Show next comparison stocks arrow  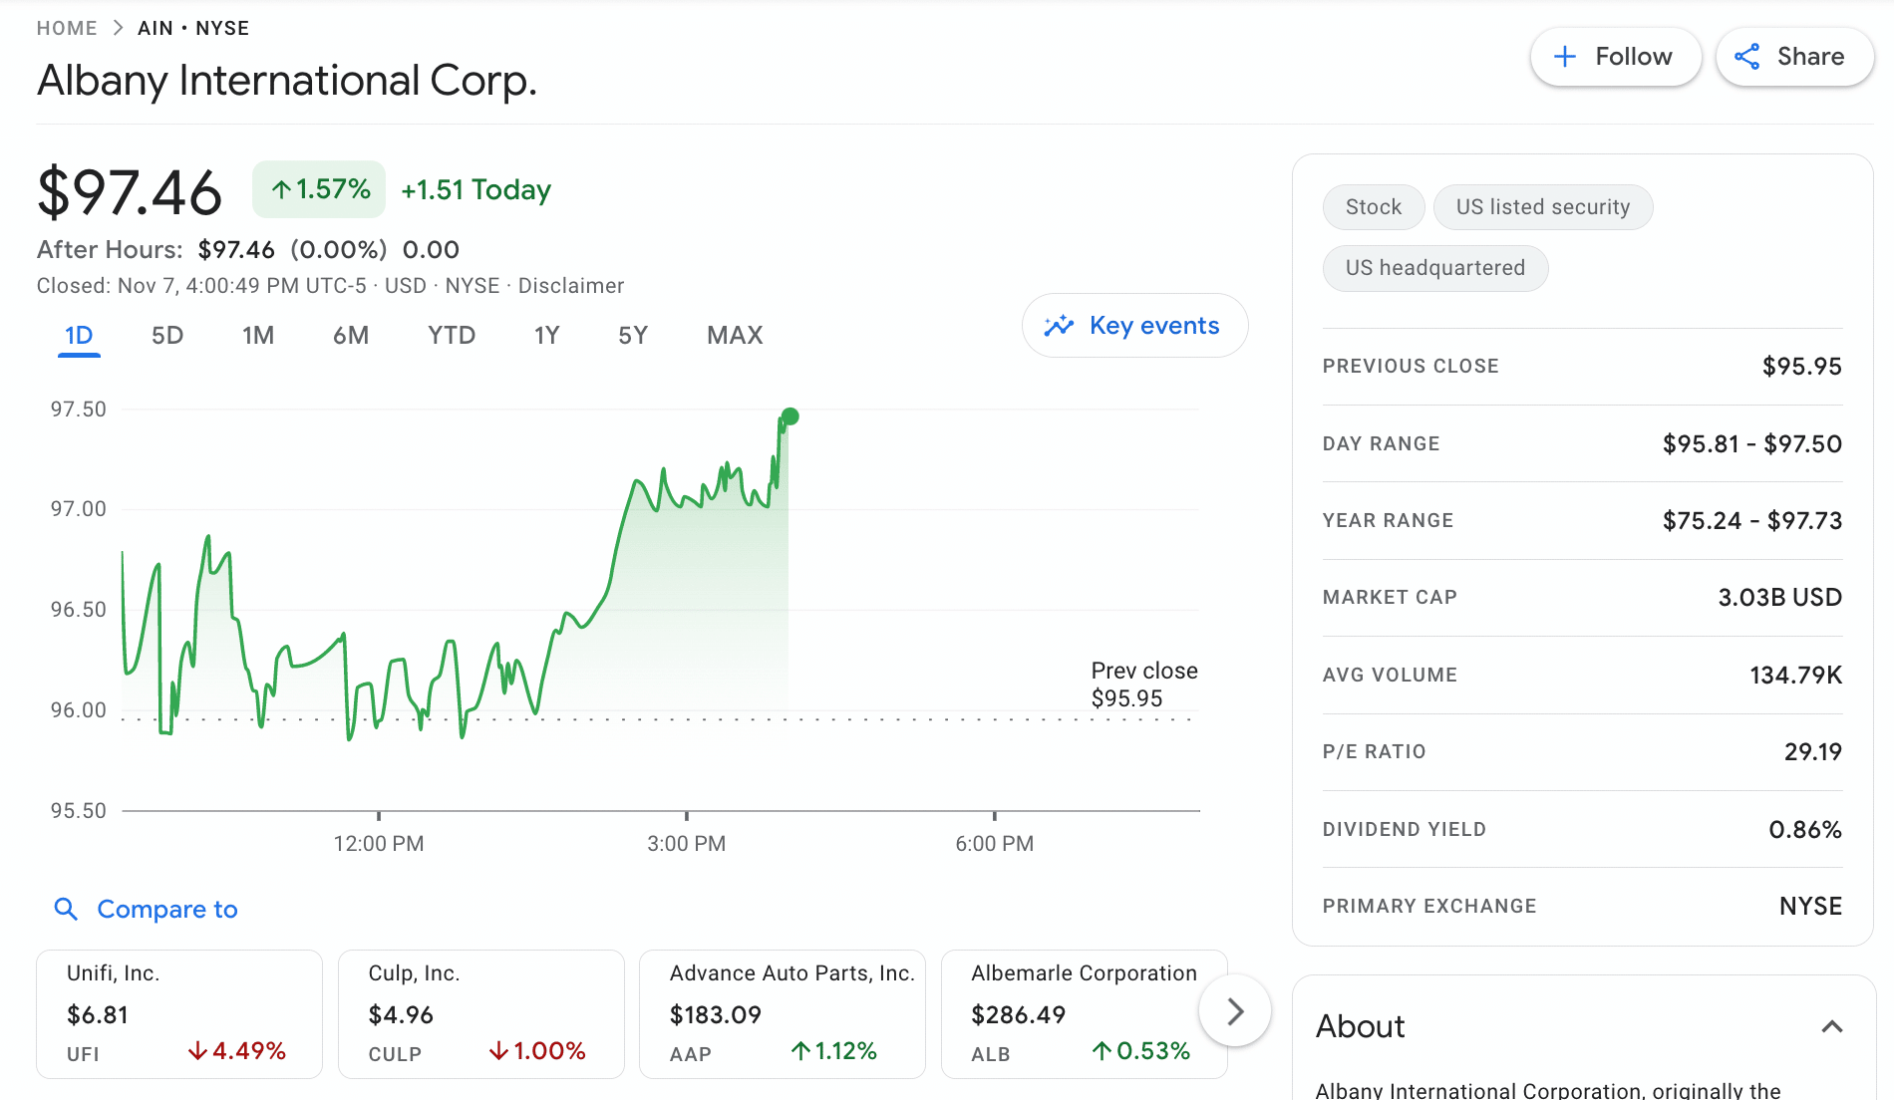coord(1235,1011)
